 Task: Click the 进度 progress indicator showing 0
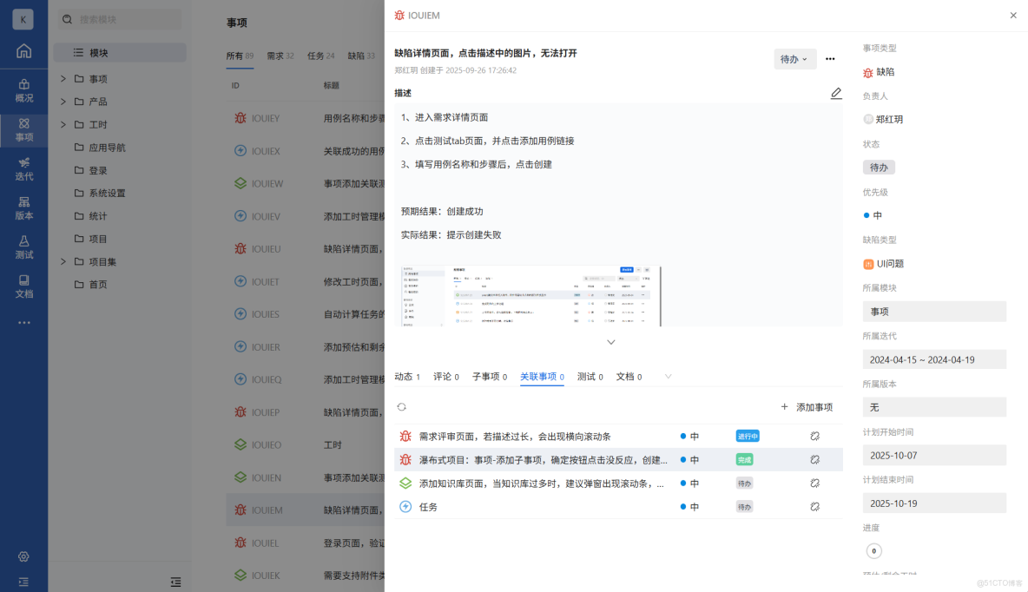pyautogui.click(x=874, y=550)
